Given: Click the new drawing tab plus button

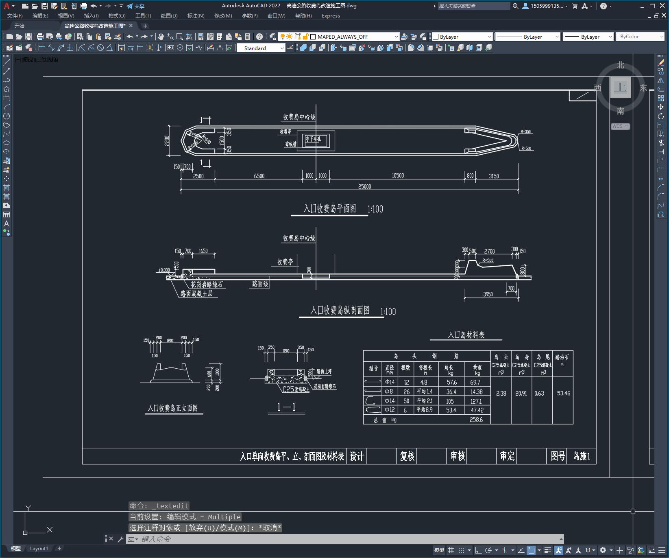Looking at the screenshot, I should click(x=145, y=26).
